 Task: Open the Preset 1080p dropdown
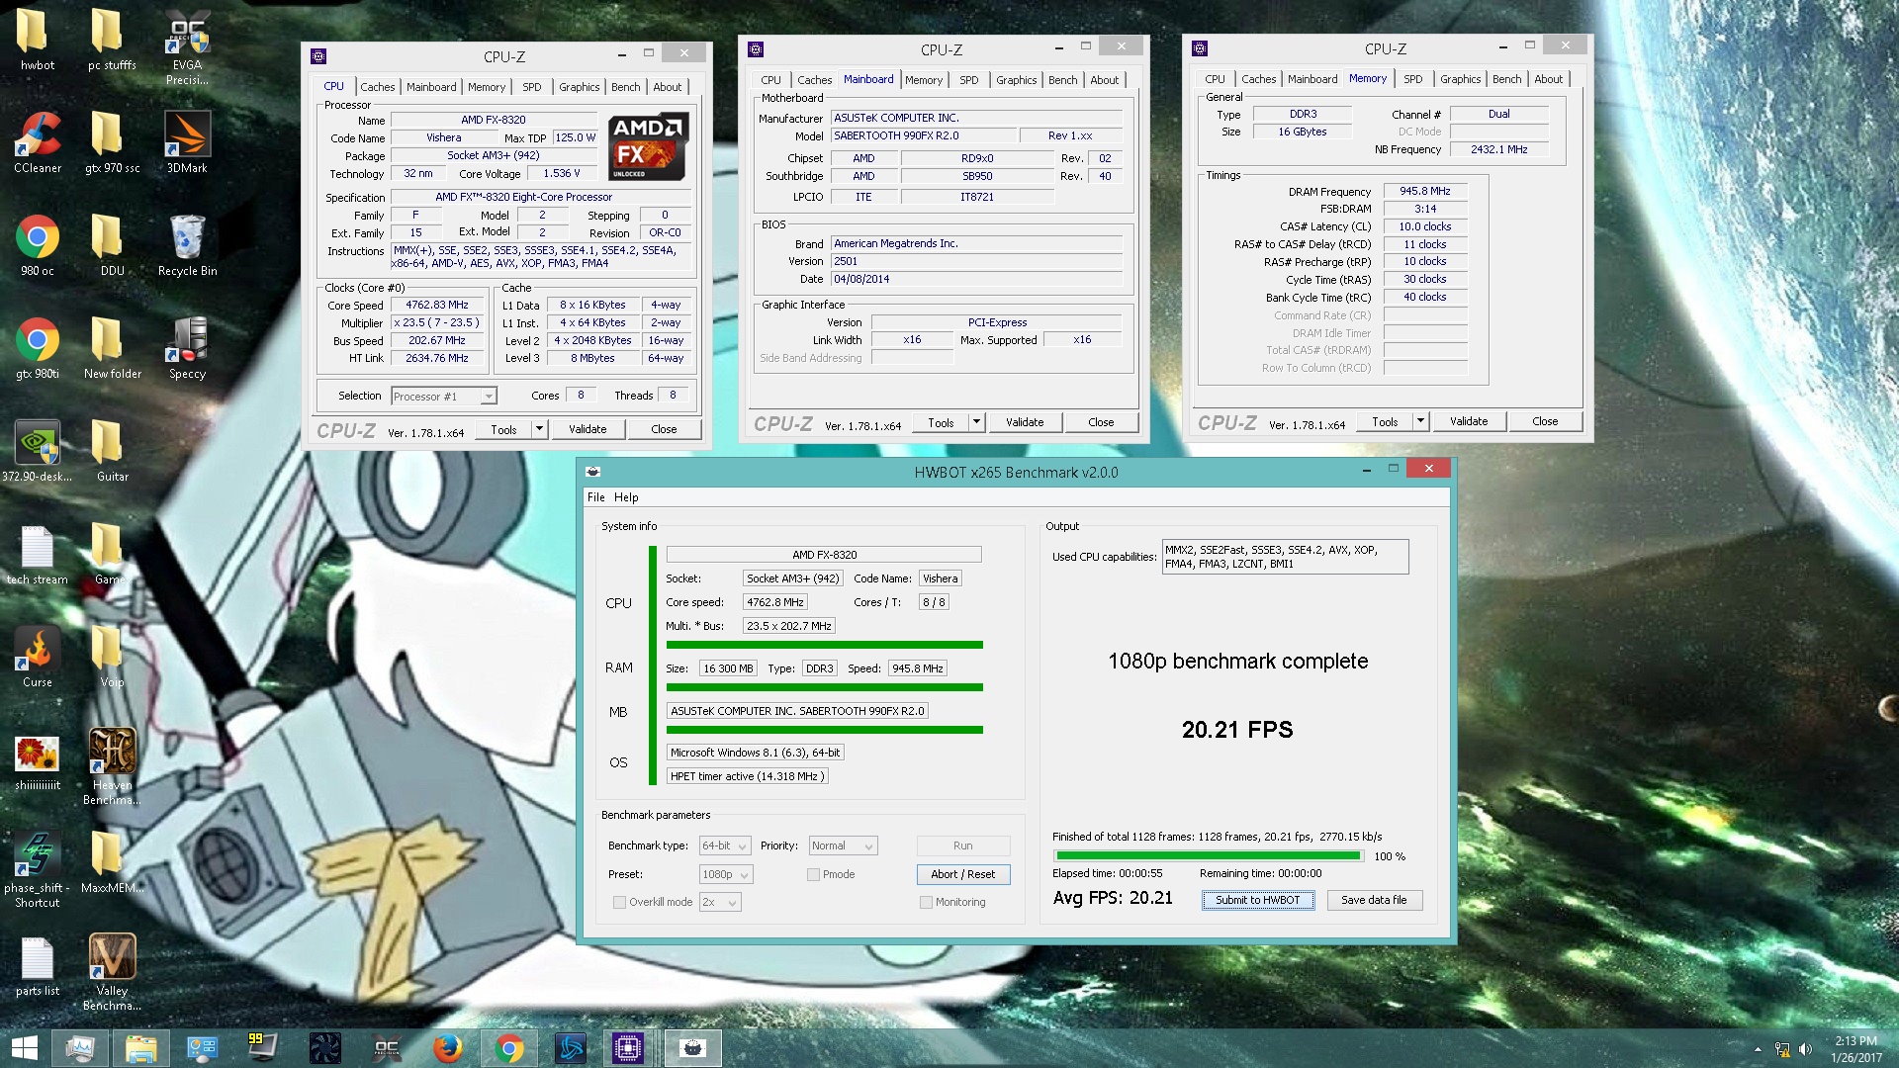pos(726,874)
